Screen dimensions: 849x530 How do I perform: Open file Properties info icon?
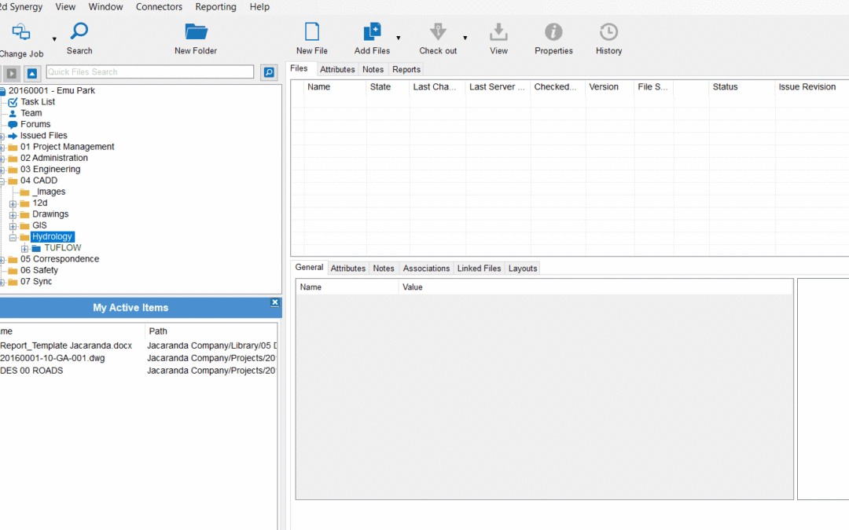(553, 32)
